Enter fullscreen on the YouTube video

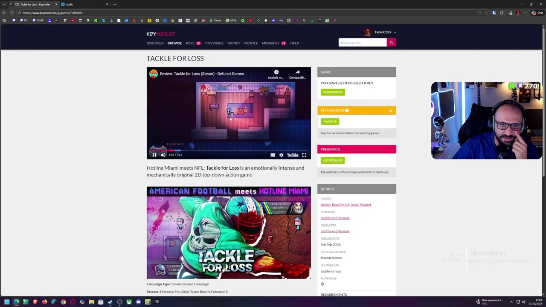[304, 155]
